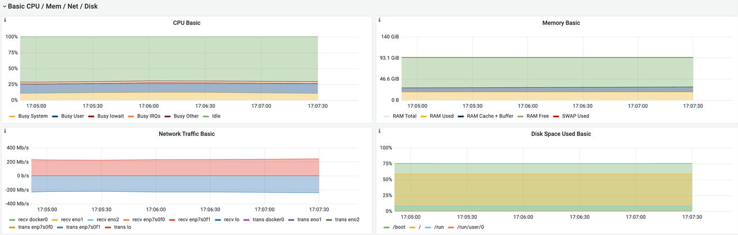The width and height of the screenshot is (738, 235).
Task: Open the Memory Basic panel title menu
Action: click(560, 23)
